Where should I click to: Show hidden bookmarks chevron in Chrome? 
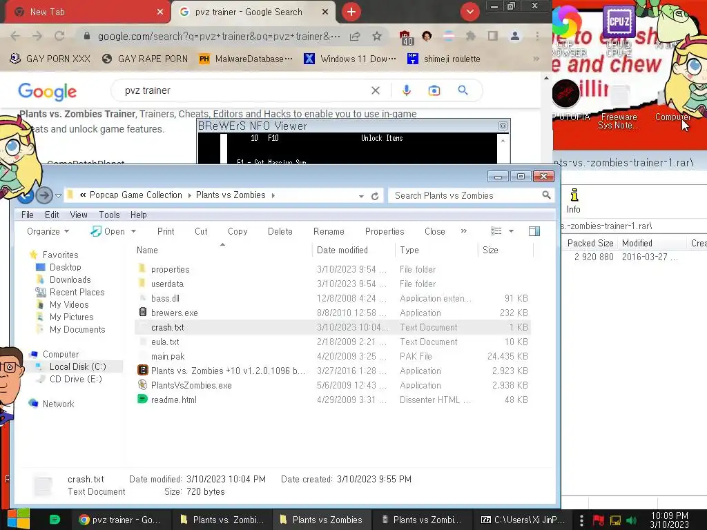(x=536, y=59)
